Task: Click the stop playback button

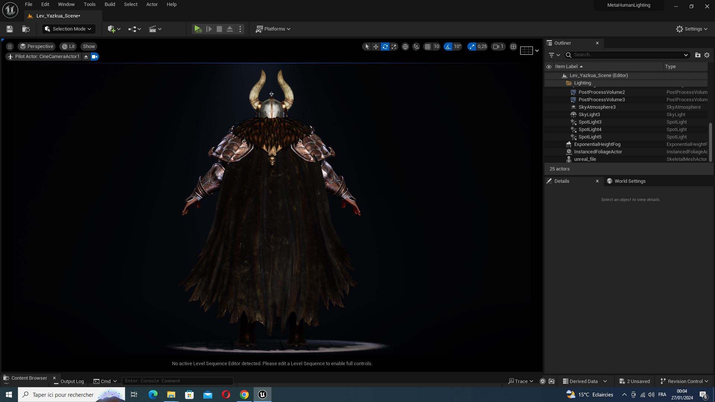Action: 219,29
